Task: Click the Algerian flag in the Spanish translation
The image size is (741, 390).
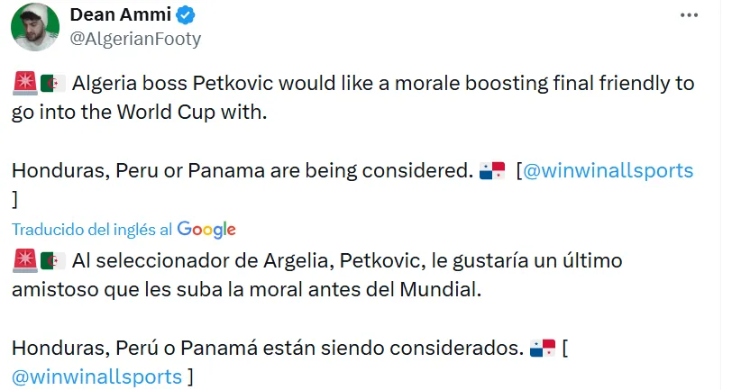Action: pos(53,261)
